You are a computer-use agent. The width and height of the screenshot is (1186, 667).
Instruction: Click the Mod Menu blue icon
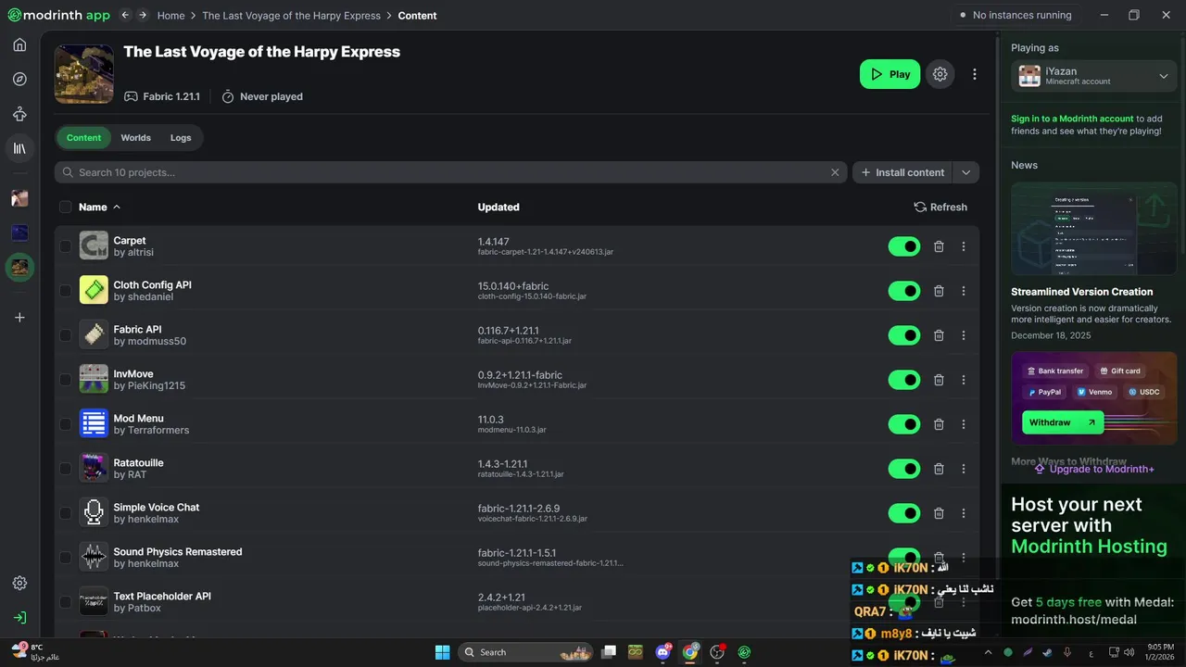pos(94,424)
